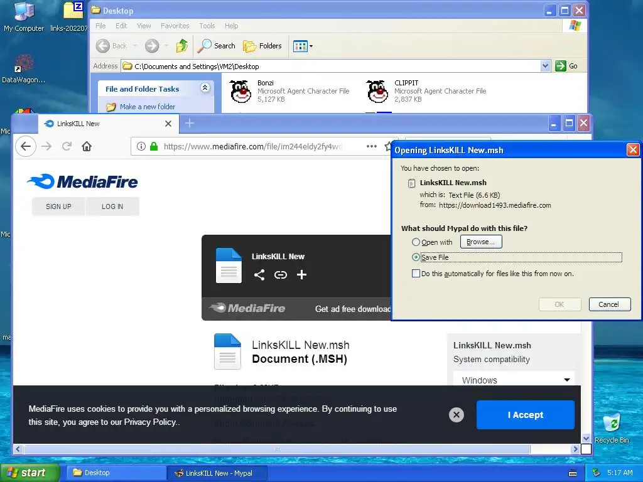Click the browser horizontal scrollbar
The height and width of the screenshot is (482, 643).
coord(277,449)
